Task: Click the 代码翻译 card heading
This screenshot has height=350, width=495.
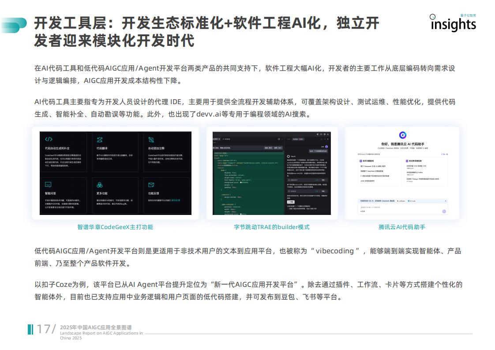Action: coord(102,148)
